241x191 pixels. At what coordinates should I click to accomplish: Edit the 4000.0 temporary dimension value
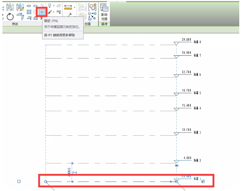click(x=69, y=172)
